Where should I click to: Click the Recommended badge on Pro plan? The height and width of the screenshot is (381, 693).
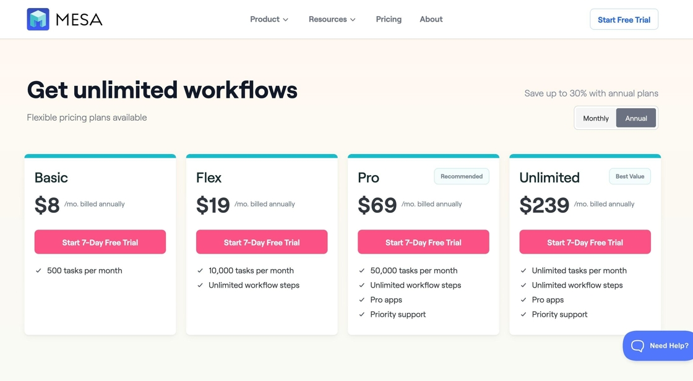tap(461, 176)
